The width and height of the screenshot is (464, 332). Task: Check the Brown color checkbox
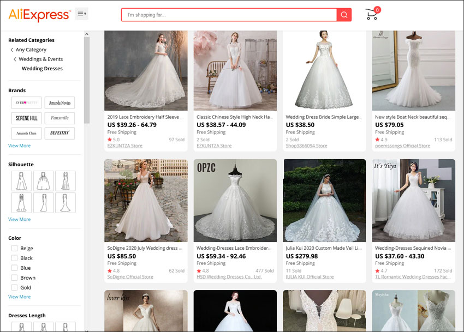pyautogui.click(x=14, y=277)
